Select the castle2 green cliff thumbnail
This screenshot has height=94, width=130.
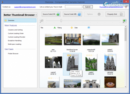[x=91, y=62]
